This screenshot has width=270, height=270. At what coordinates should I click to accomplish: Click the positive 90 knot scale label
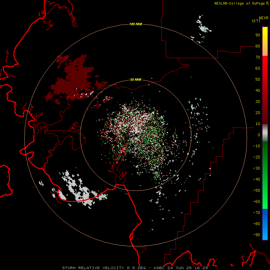click(x=258, y=35)
